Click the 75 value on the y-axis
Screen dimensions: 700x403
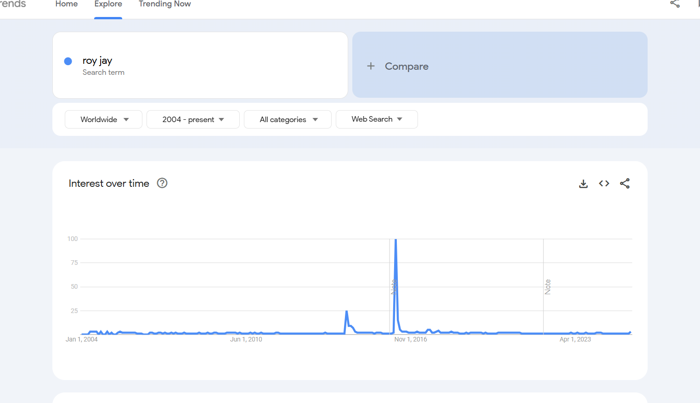pyautogui.click(x=74, y=263)
